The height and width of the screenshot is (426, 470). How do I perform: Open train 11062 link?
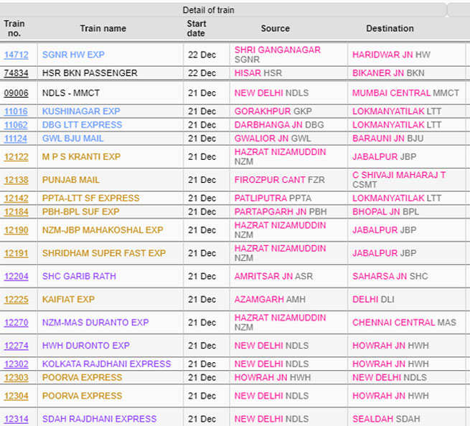pyautogui.click(x=16, y=125)
